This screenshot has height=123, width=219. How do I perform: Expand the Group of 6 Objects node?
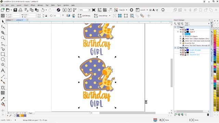pos(180,37)
